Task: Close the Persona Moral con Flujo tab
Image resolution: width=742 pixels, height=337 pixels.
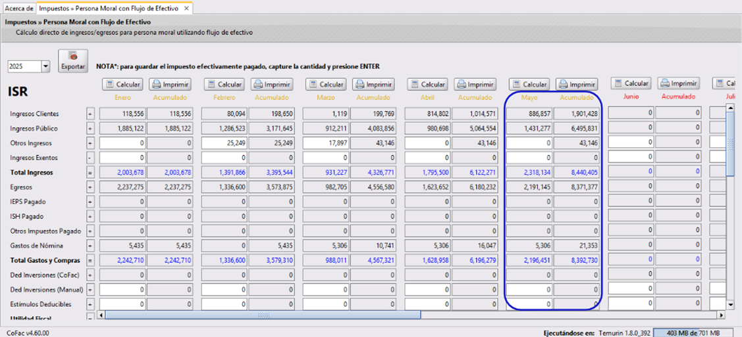Action: [x=186, y=9]
